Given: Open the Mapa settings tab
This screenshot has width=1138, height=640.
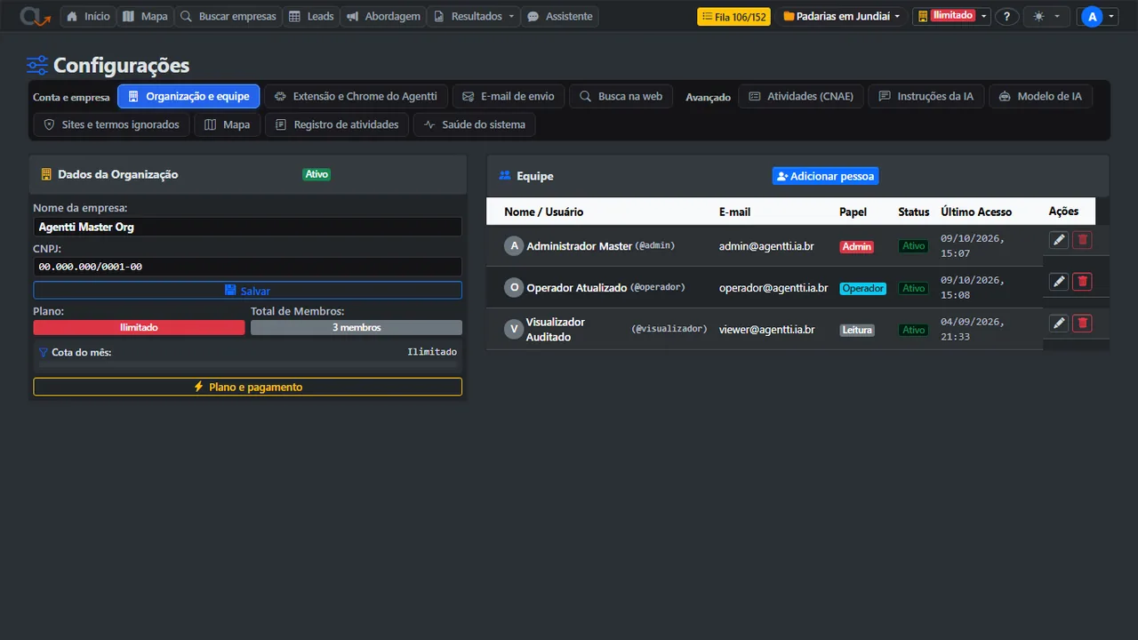Looking at the screenshot, I should pos(228,124).
